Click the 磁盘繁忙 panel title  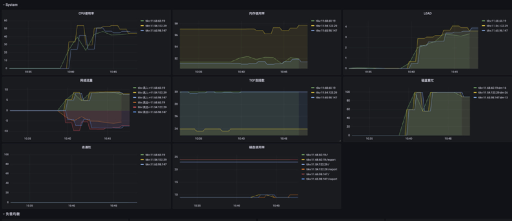click(x=427, y=80)
